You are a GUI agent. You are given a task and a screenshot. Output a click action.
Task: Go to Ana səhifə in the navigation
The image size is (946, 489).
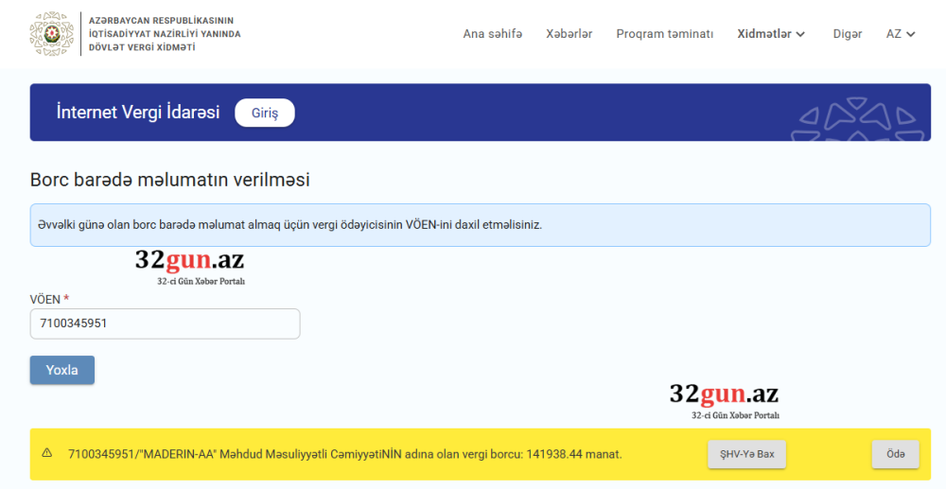pos(492,34)
